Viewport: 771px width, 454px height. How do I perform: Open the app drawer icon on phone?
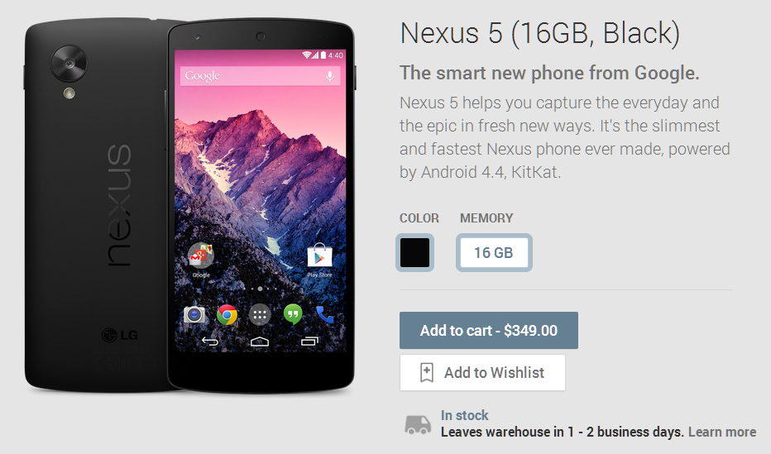260,314
